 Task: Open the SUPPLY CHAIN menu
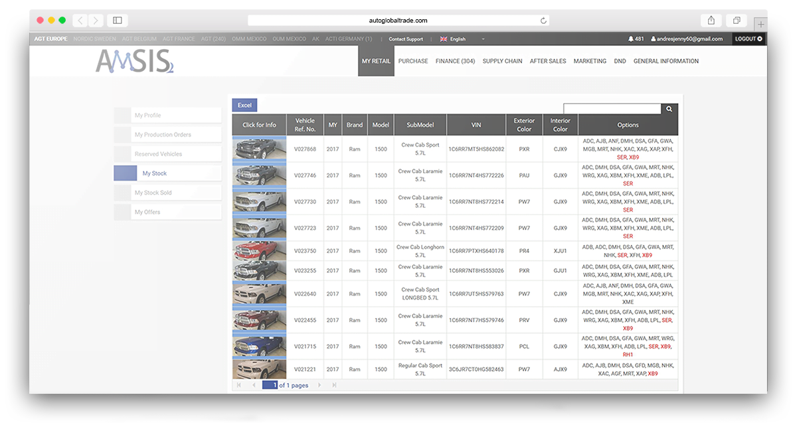coord(502,61)
